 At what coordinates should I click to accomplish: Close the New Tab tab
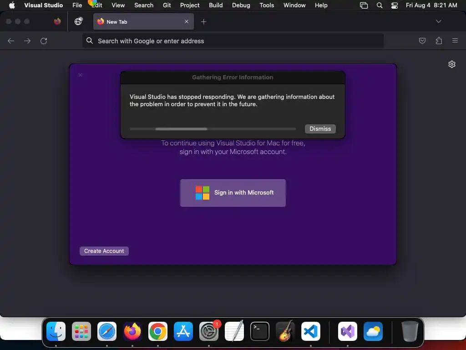pos(186,21)
